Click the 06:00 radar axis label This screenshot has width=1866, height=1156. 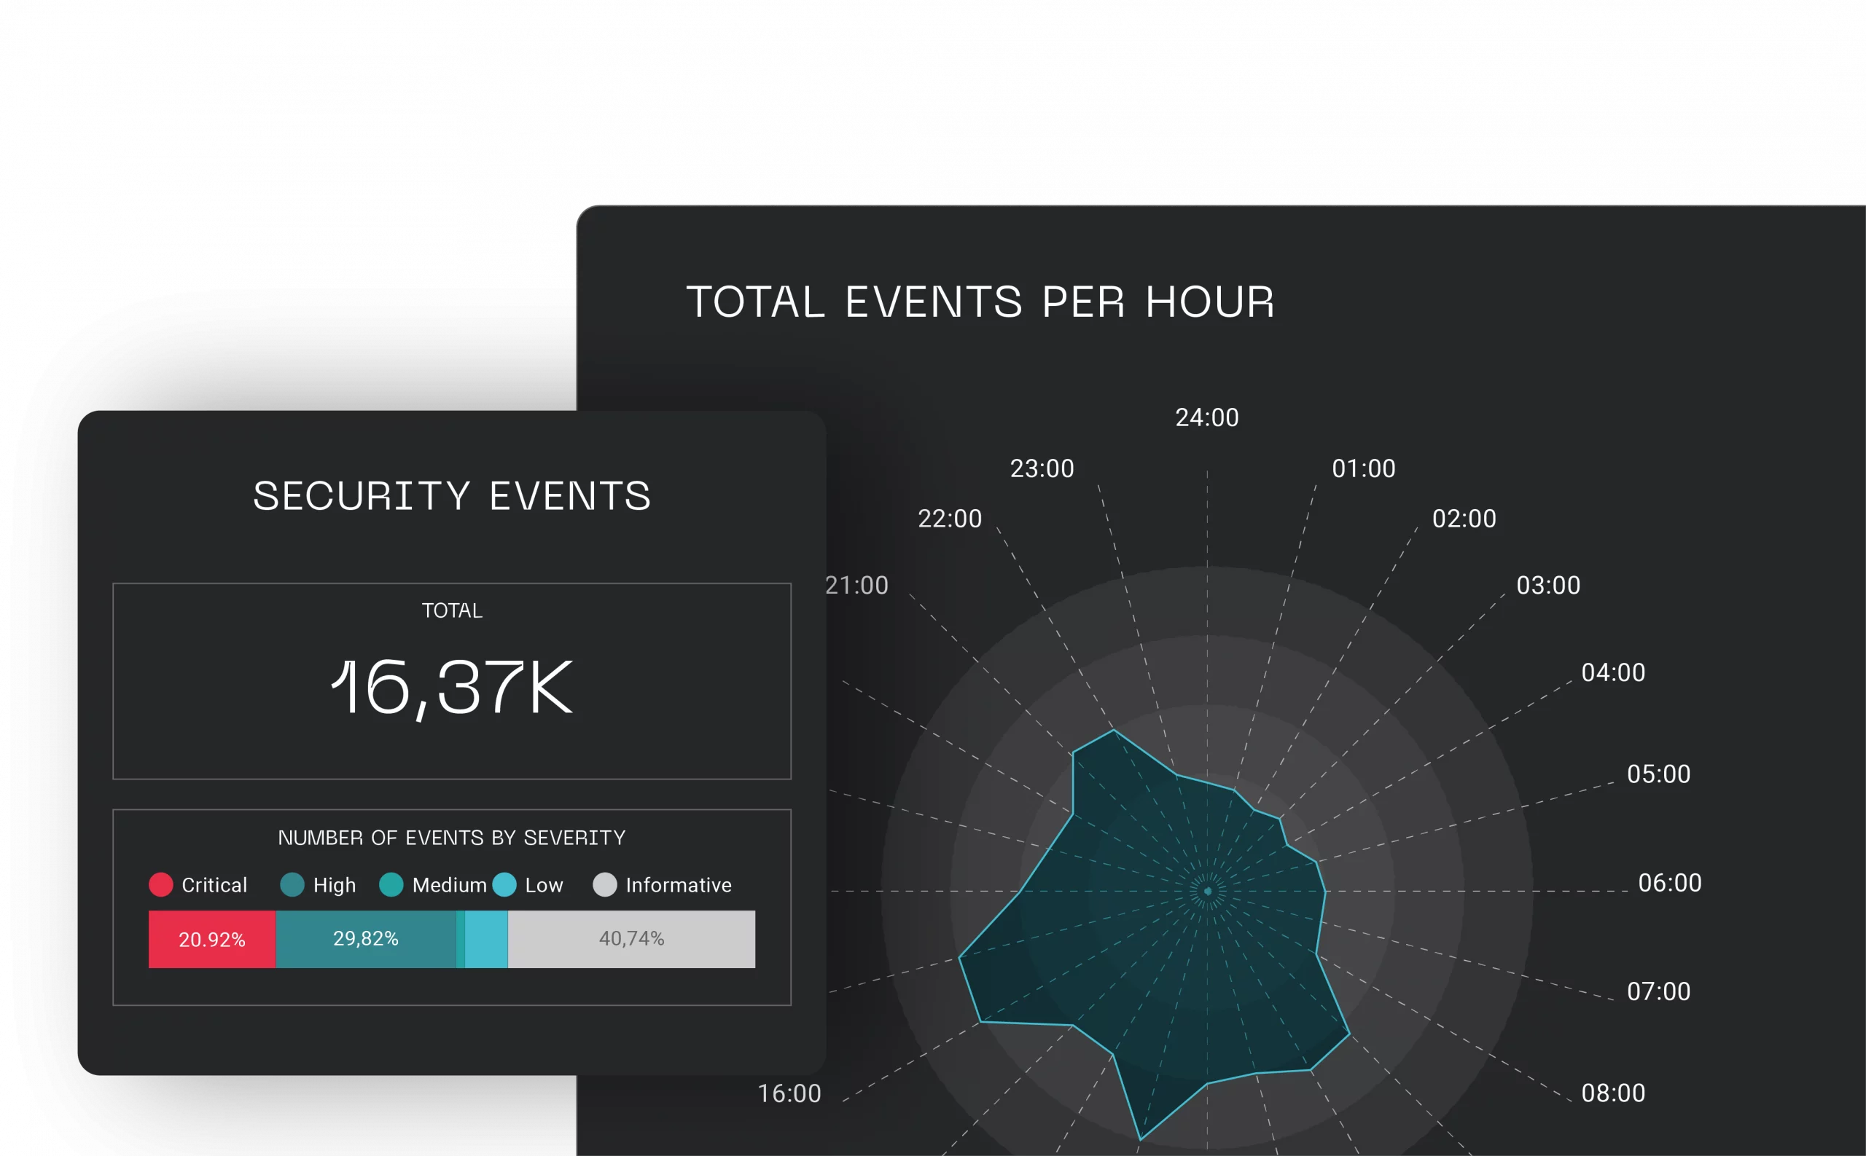[x=1670, y=882]
